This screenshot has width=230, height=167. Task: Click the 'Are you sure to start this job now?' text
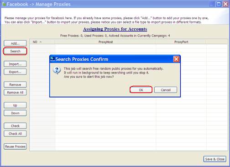tap(89, 77)
